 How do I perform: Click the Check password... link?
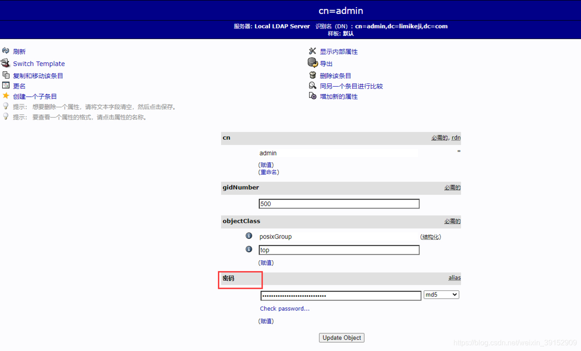point(285,308)
